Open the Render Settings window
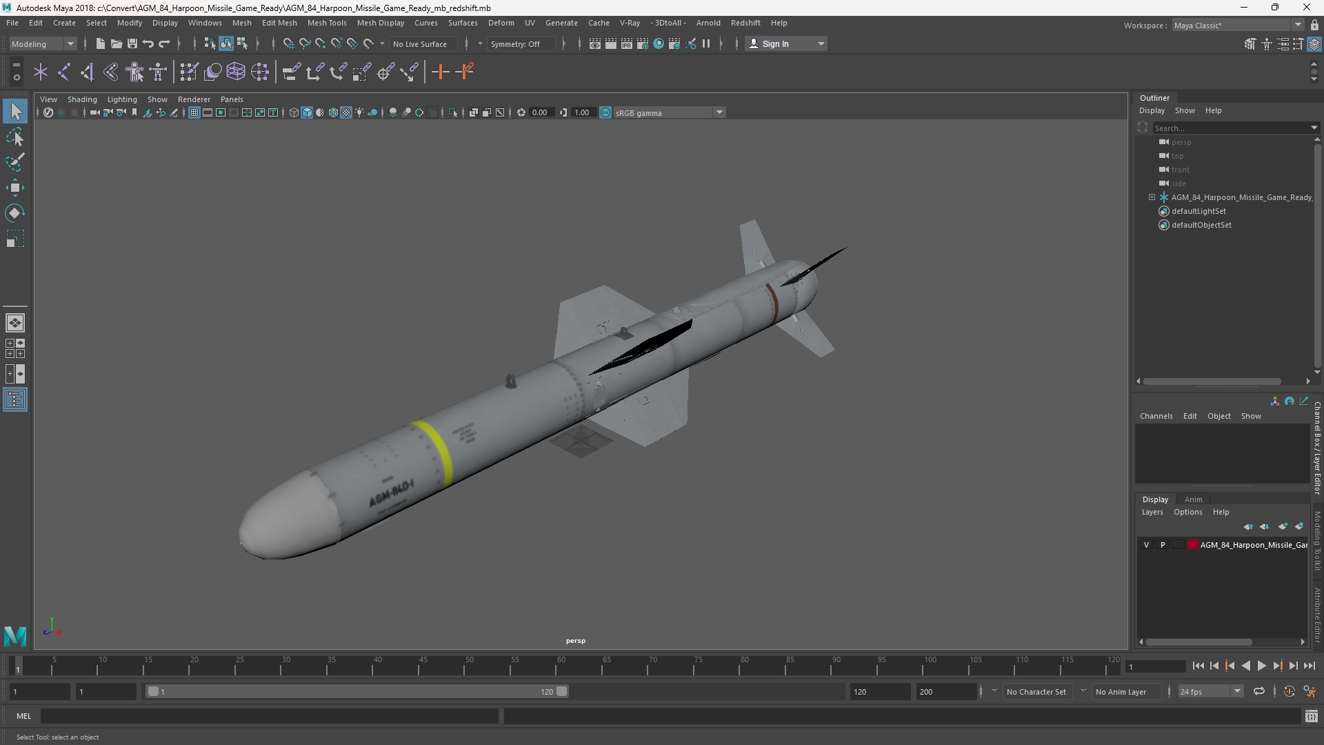This screenshot has height=745, width=1324. [x=642, y=43]
